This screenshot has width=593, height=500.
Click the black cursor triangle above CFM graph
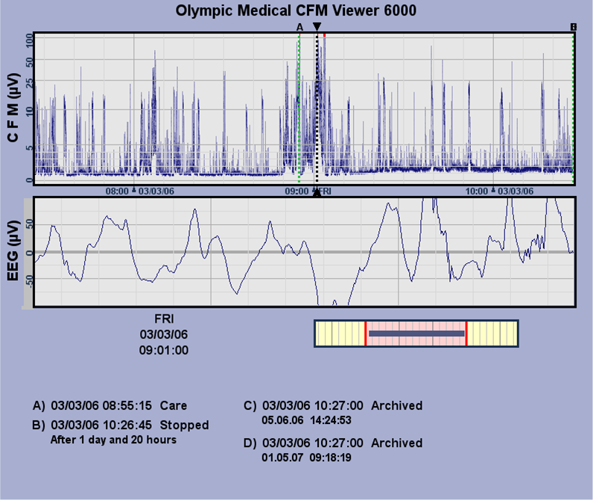[x=317, y=27]
